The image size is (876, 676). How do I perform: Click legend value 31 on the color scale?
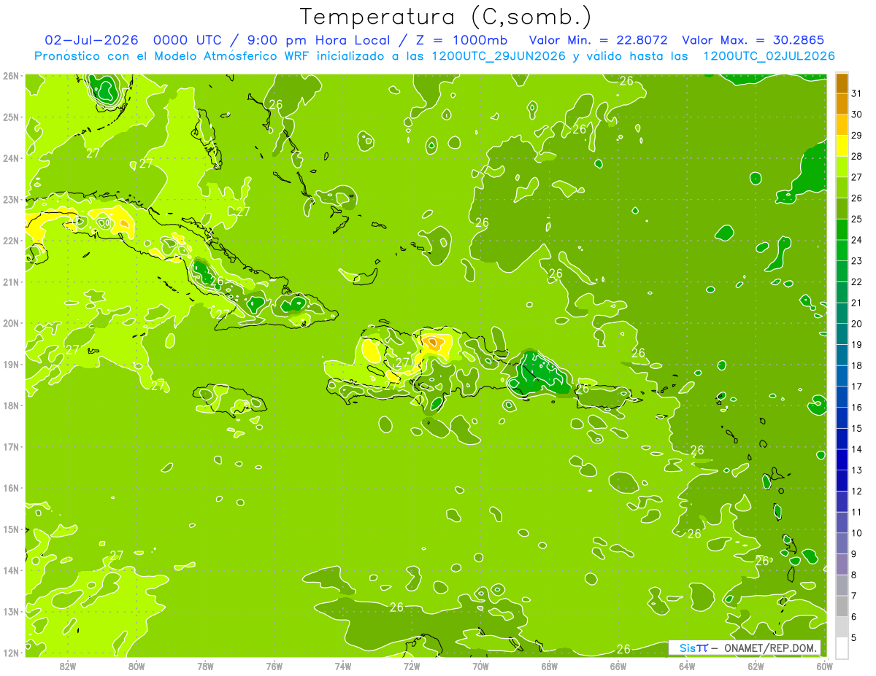click(x=856, y=94)
